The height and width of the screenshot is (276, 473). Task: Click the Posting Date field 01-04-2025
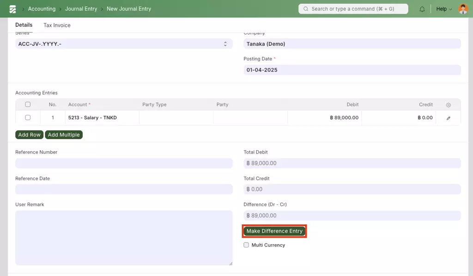coord(352,70)
